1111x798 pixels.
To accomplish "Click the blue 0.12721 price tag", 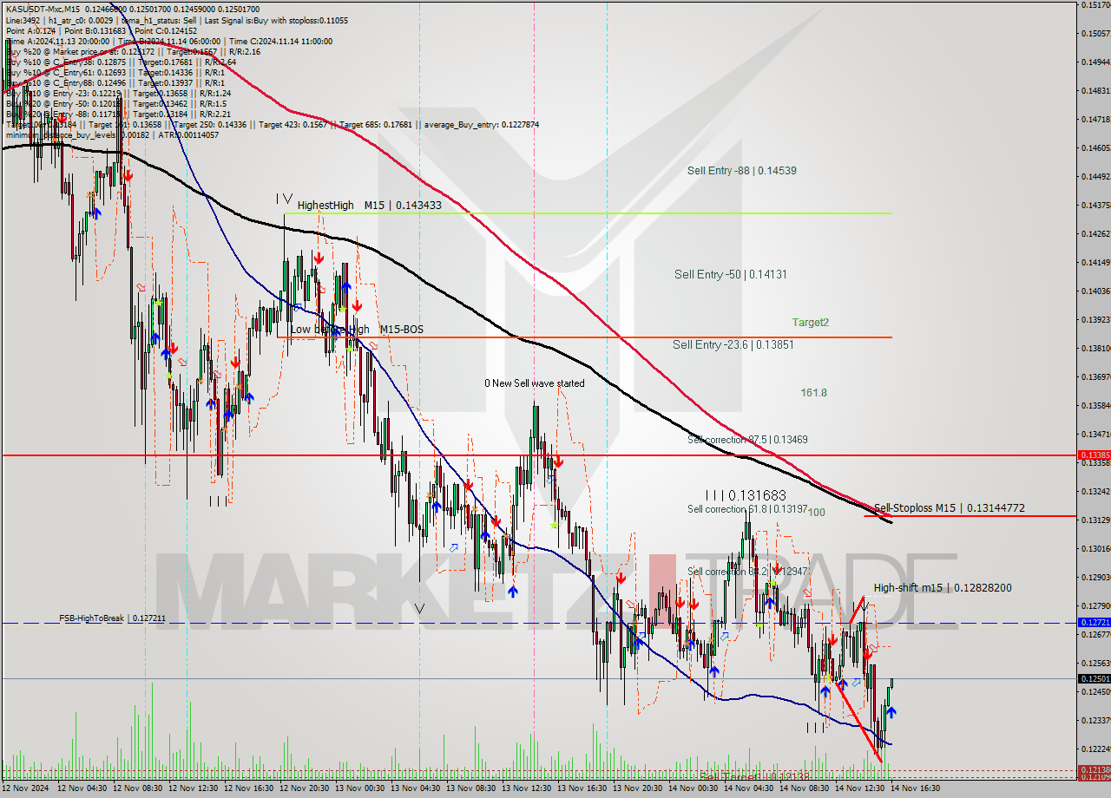I will (1094, 623).
